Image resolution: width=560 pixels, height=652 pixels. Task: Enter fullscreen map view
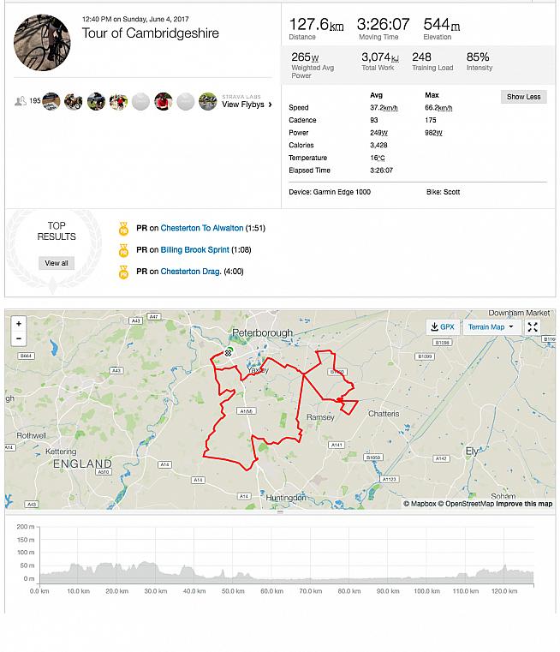pyautogui.click(x=533, y=327)
